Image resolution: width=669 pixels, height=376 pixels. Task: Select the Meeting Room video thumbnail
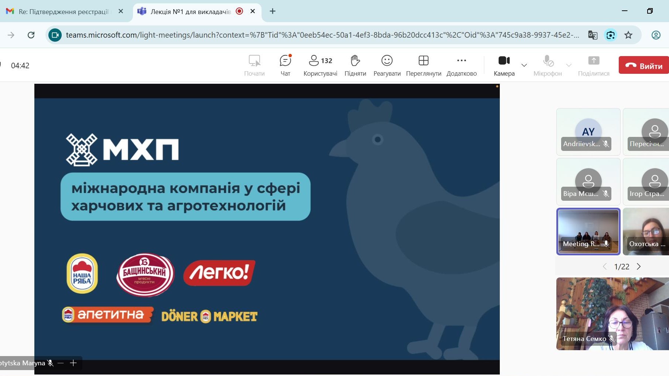(588, 231)
